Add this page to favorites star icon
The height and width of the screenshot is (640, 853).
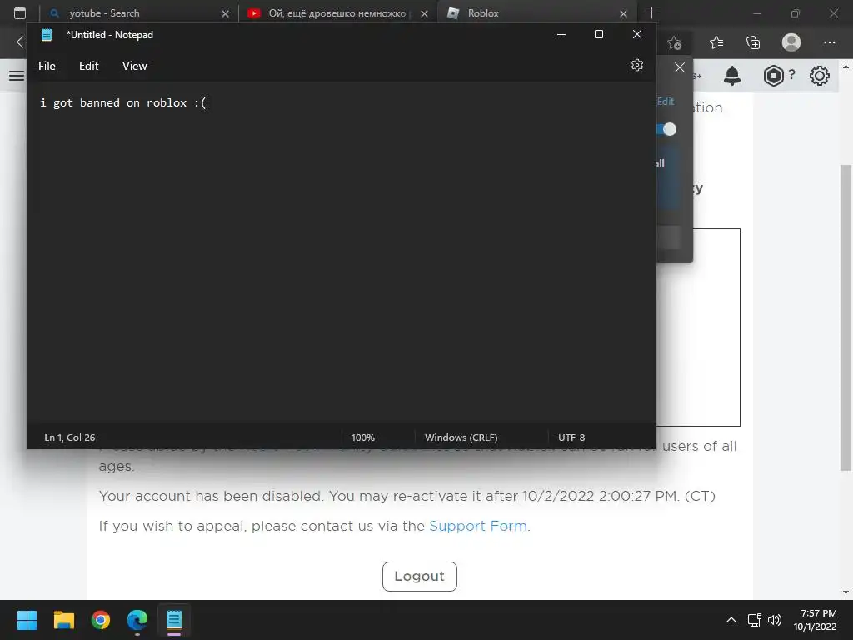click(x=675, y=42)
